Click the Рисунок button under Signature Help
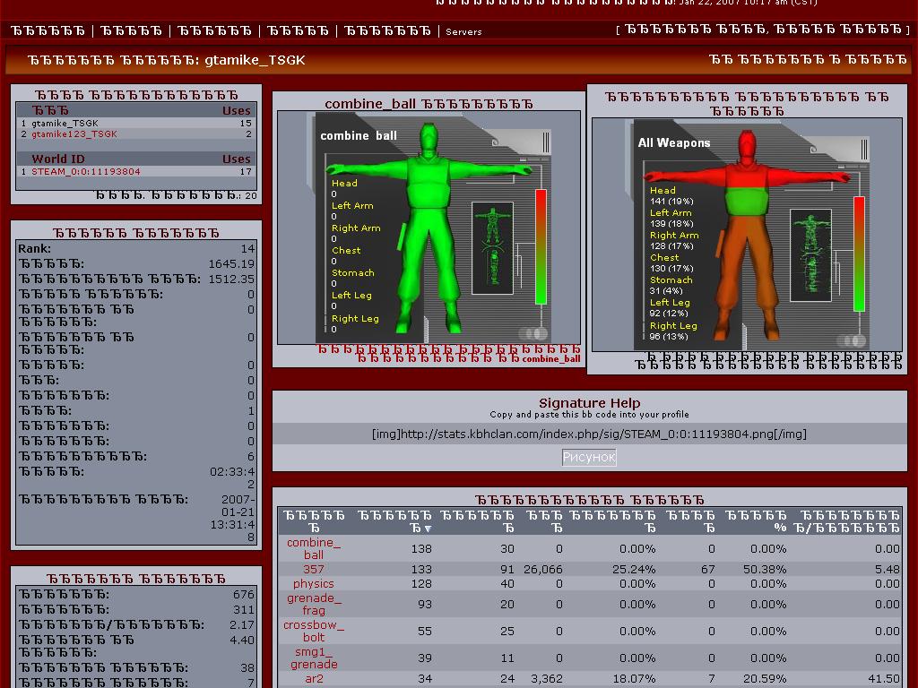This screenshot has height=688, width=918. (589, 457)
